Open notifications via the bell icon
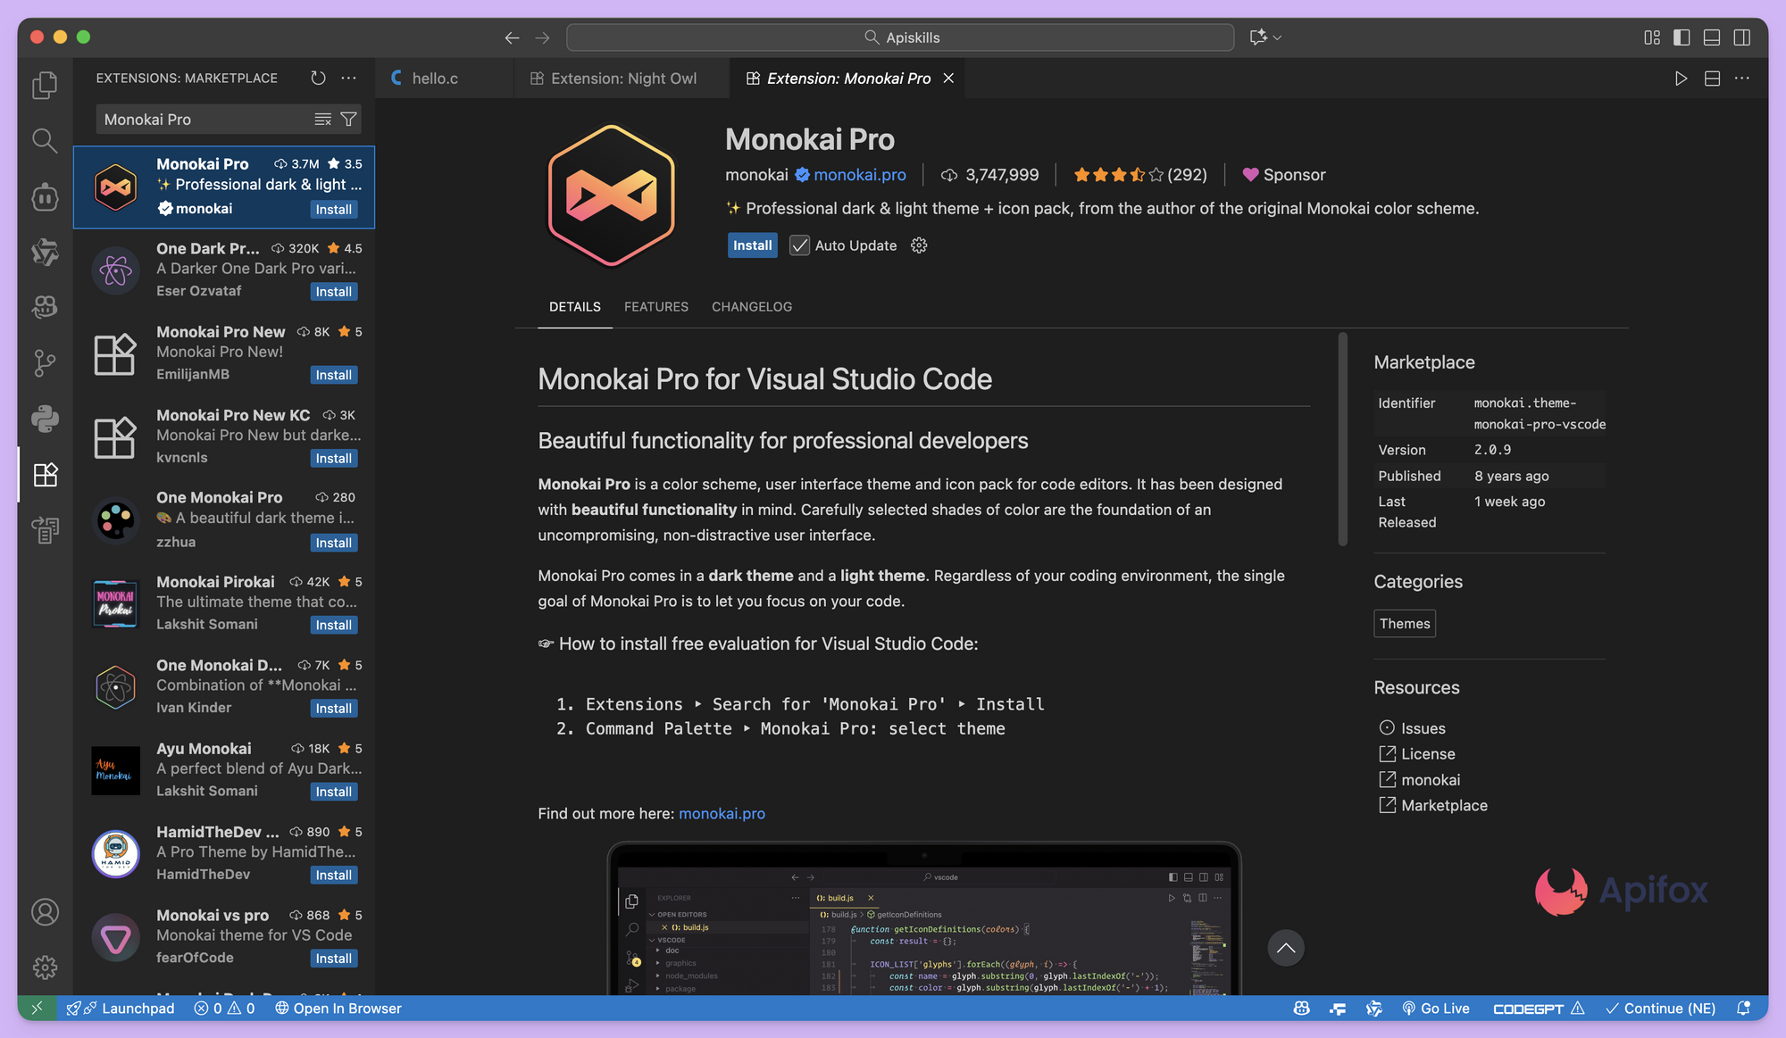 [x=1742, y=1009]
